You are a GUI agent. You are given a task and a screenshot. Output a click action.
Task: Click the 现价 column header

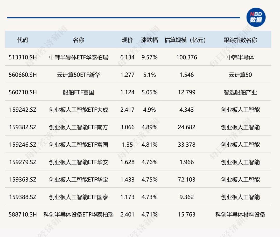coord(127,40)
